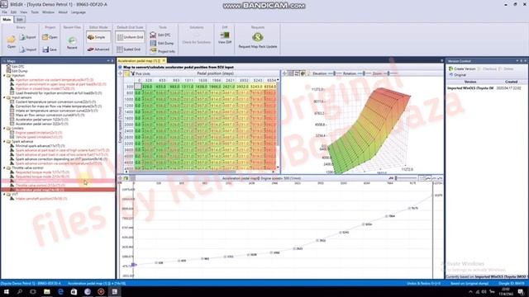Open the File menu

coord(4,12)
